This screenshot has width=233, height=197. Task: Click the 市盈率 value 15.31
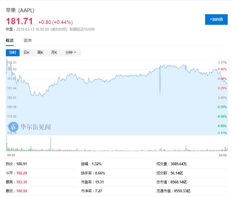click(x=99, y=182)
